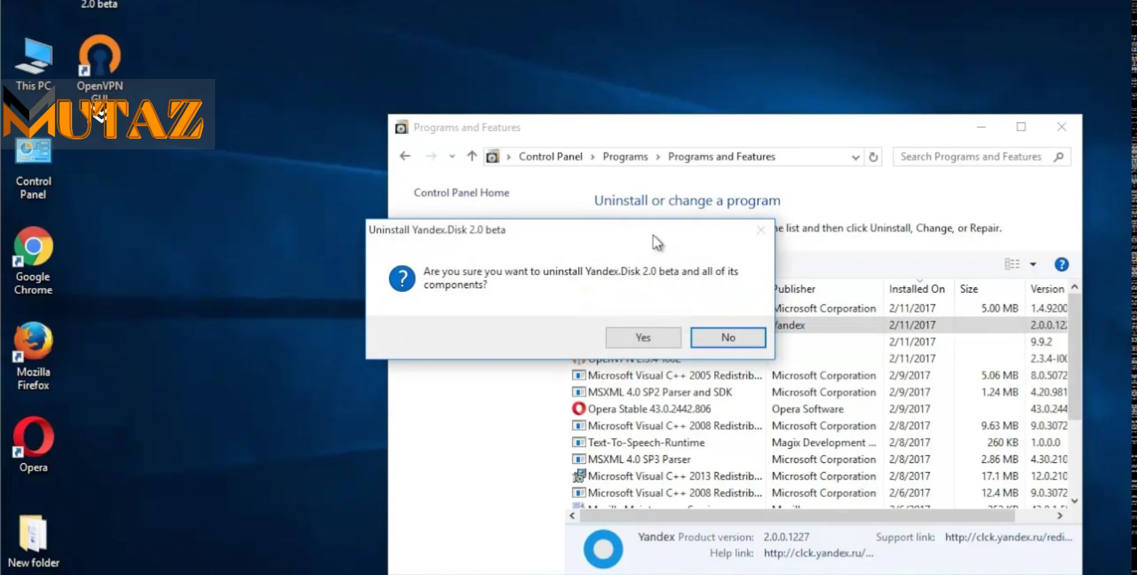1137x575 pixels.
Task: Open help question mark icon
Action: 1061,264
